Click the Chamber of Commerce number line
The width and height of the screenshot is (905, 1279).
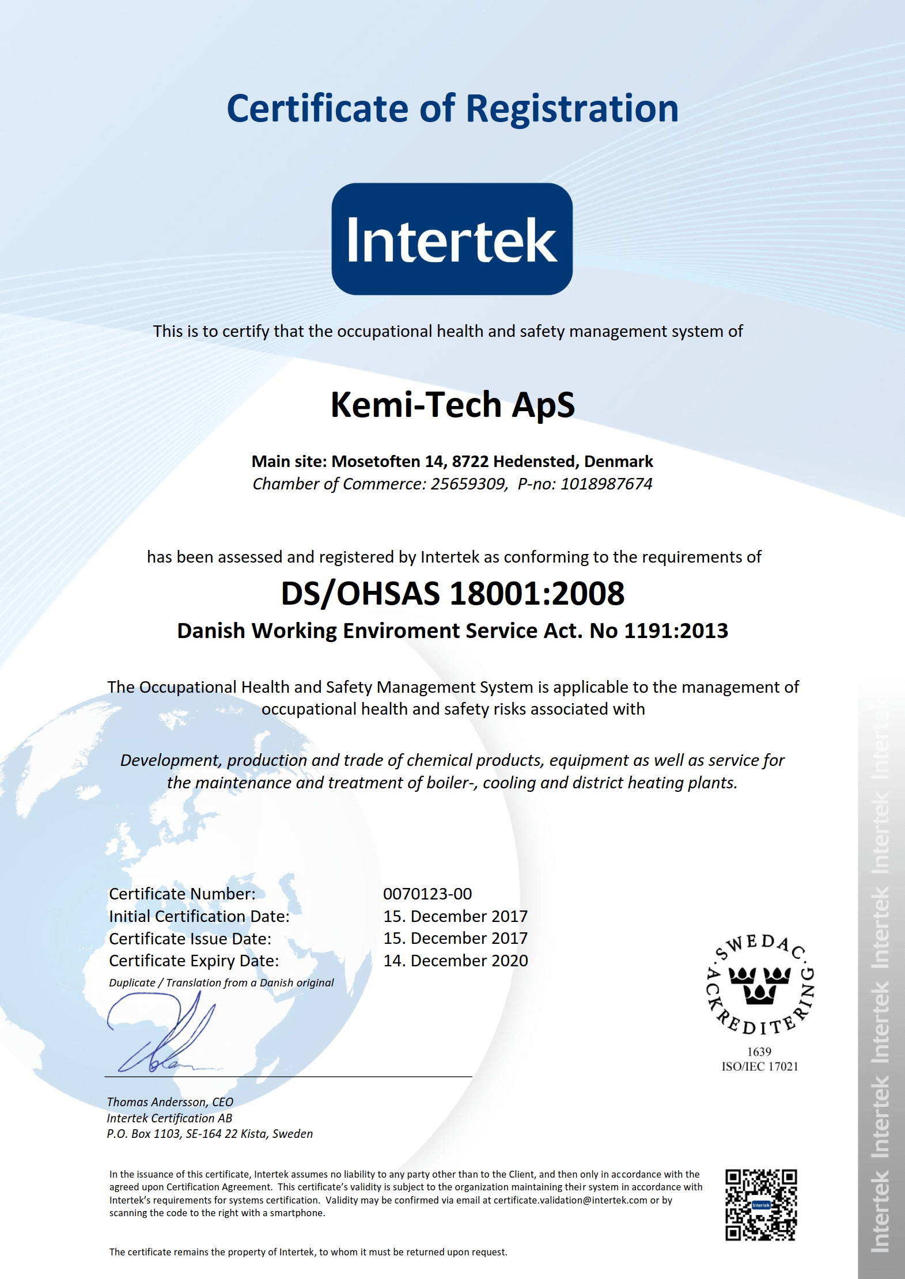(x=452, y=484)
